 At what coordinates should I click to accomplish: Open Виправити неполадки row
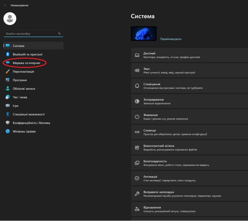pyautogui.click(x=190, y=194)
